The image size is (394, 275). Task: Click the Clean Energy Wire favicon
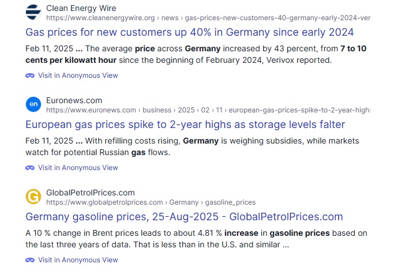pos(33,12)
